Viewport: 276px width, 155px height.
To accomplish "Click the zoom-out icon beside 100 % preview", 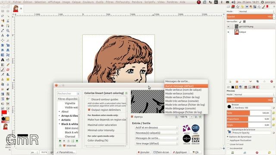I will point(176,117).
